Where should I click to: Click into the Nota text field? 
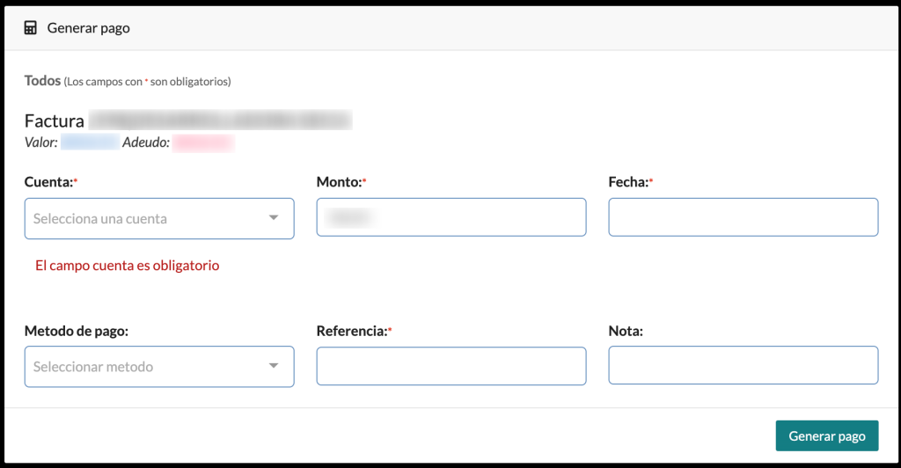coord(743,366)
